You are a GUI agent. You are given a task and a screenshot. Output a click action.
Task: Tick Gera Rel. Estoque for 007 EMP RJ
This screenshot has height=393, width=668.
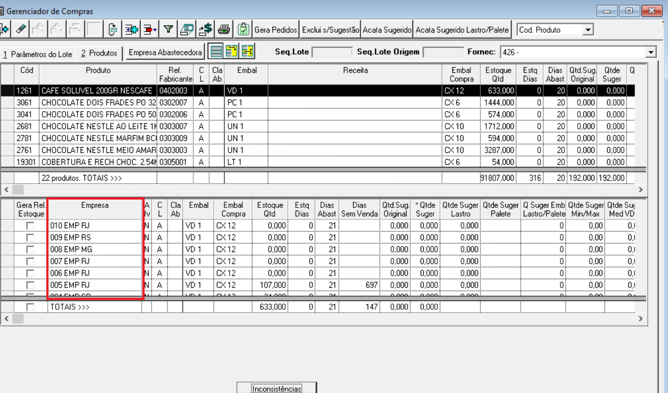pyautogui.click(x=30, y=261)
